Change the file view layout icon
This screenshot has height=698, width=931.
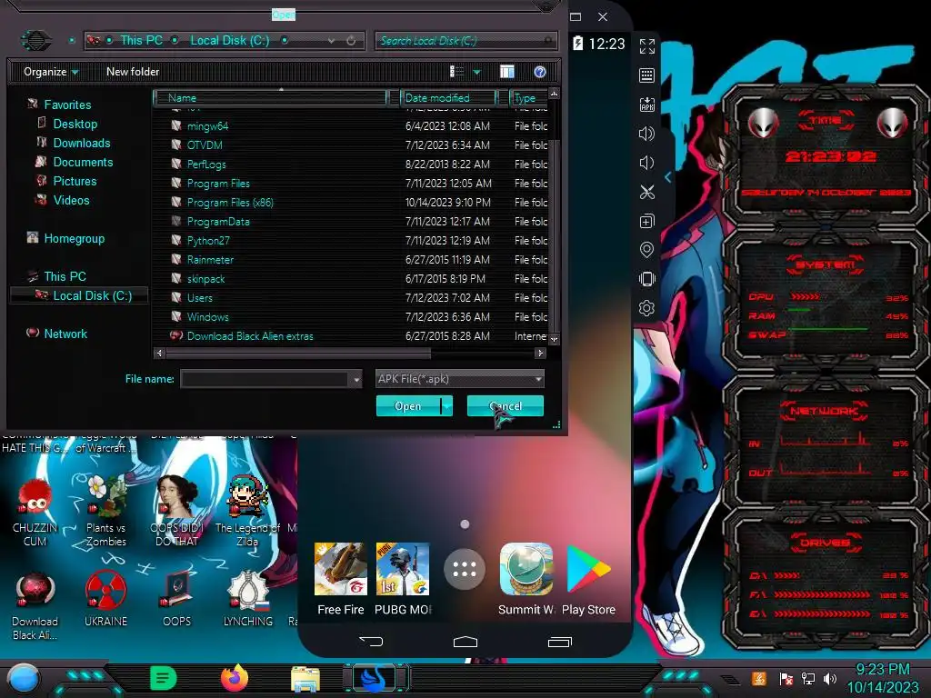tap(456, 72)
